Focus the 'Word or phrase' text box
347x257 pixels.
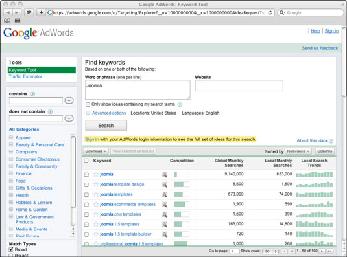point(138,90)
